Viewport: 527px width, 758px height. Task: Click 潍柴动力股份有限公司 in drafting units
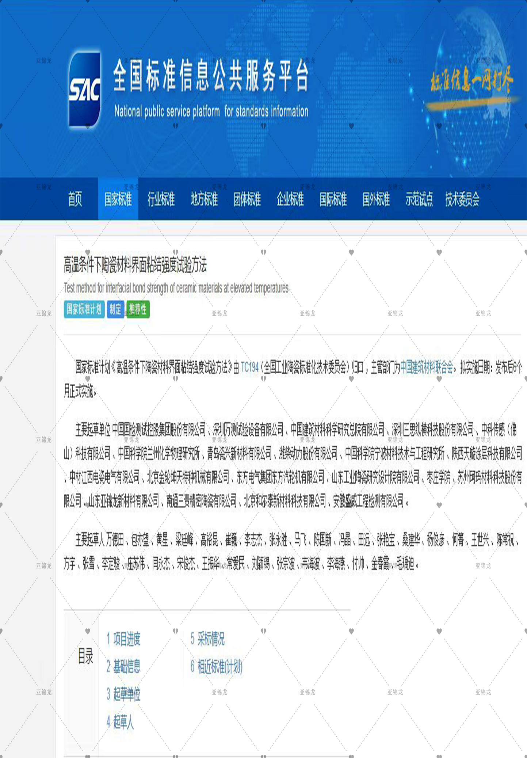309,453
